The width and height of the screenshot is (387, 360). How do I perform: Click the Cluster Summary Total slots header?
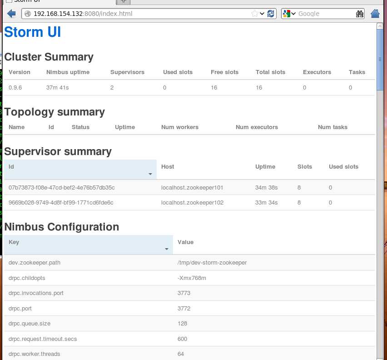coord(270,72)
